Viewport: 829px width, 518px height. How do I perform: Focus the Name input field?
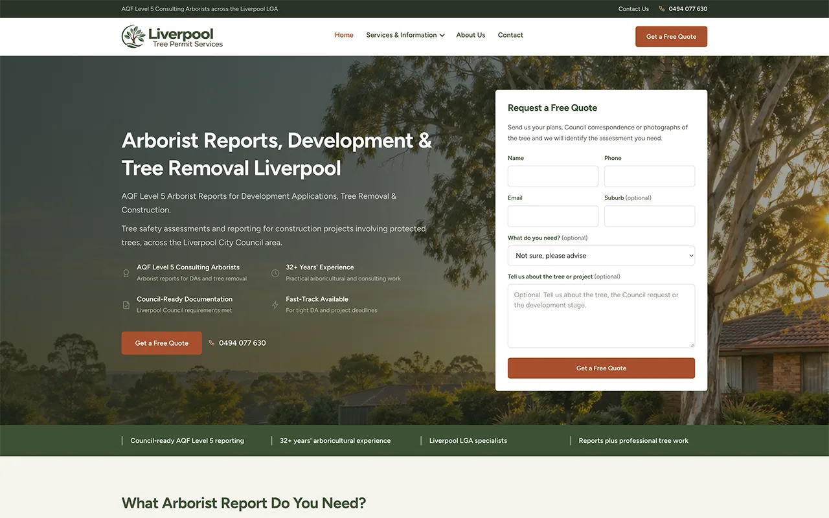(x=553, y=176)
